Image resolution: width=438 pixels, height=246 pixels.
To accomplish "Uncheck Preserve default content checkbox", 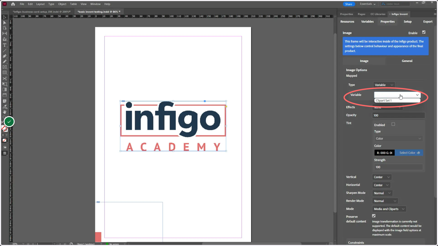I will click(x=374, y=216).
